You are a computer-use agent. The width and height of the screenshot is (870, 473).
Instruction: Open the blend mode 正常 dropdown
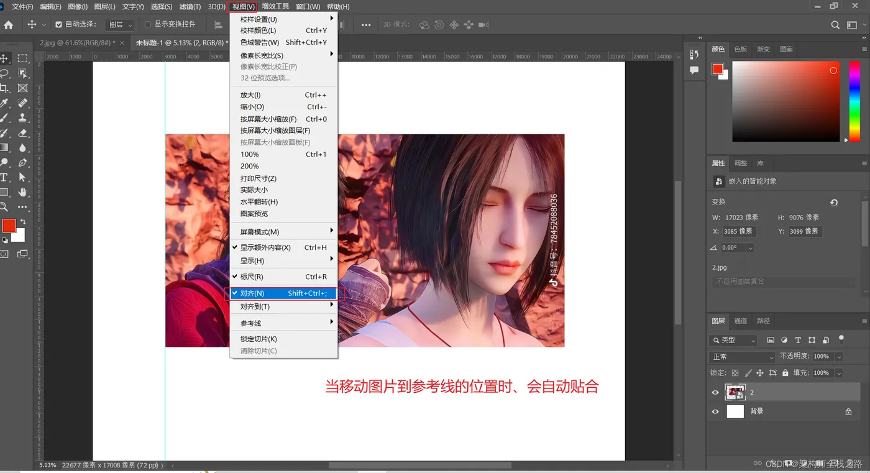(743, 357)
